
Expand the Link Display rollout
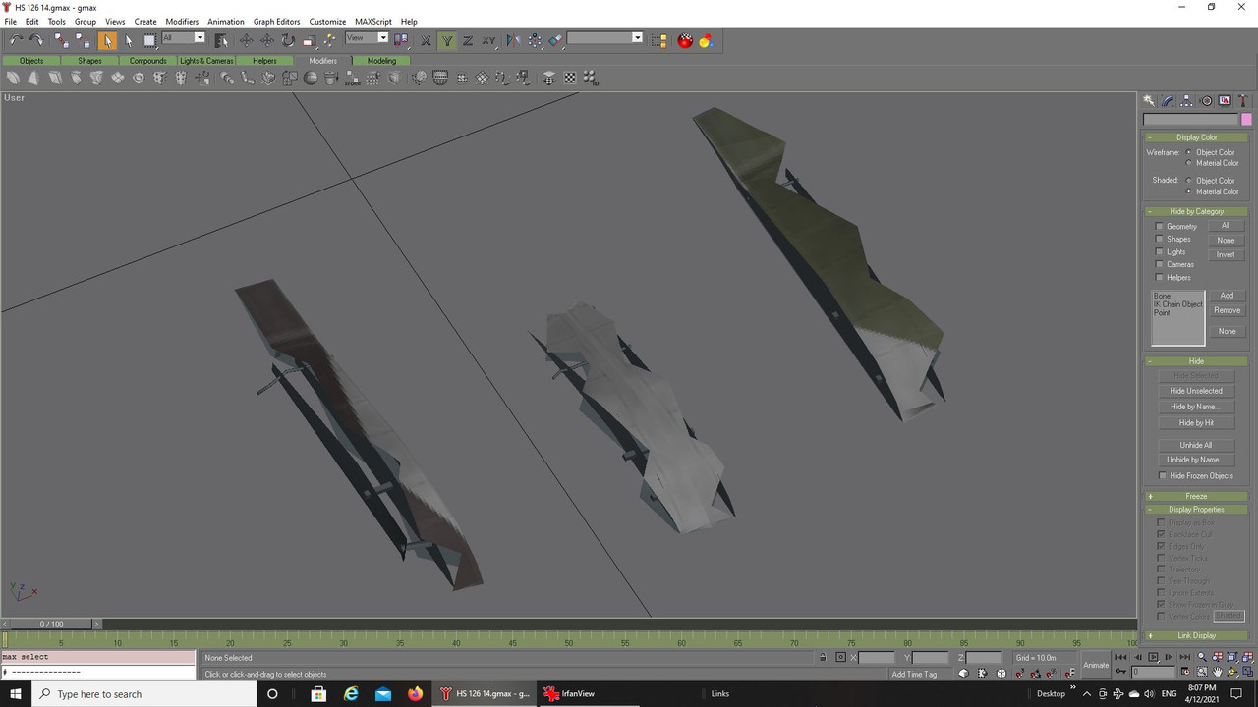tap(1196, 635)
